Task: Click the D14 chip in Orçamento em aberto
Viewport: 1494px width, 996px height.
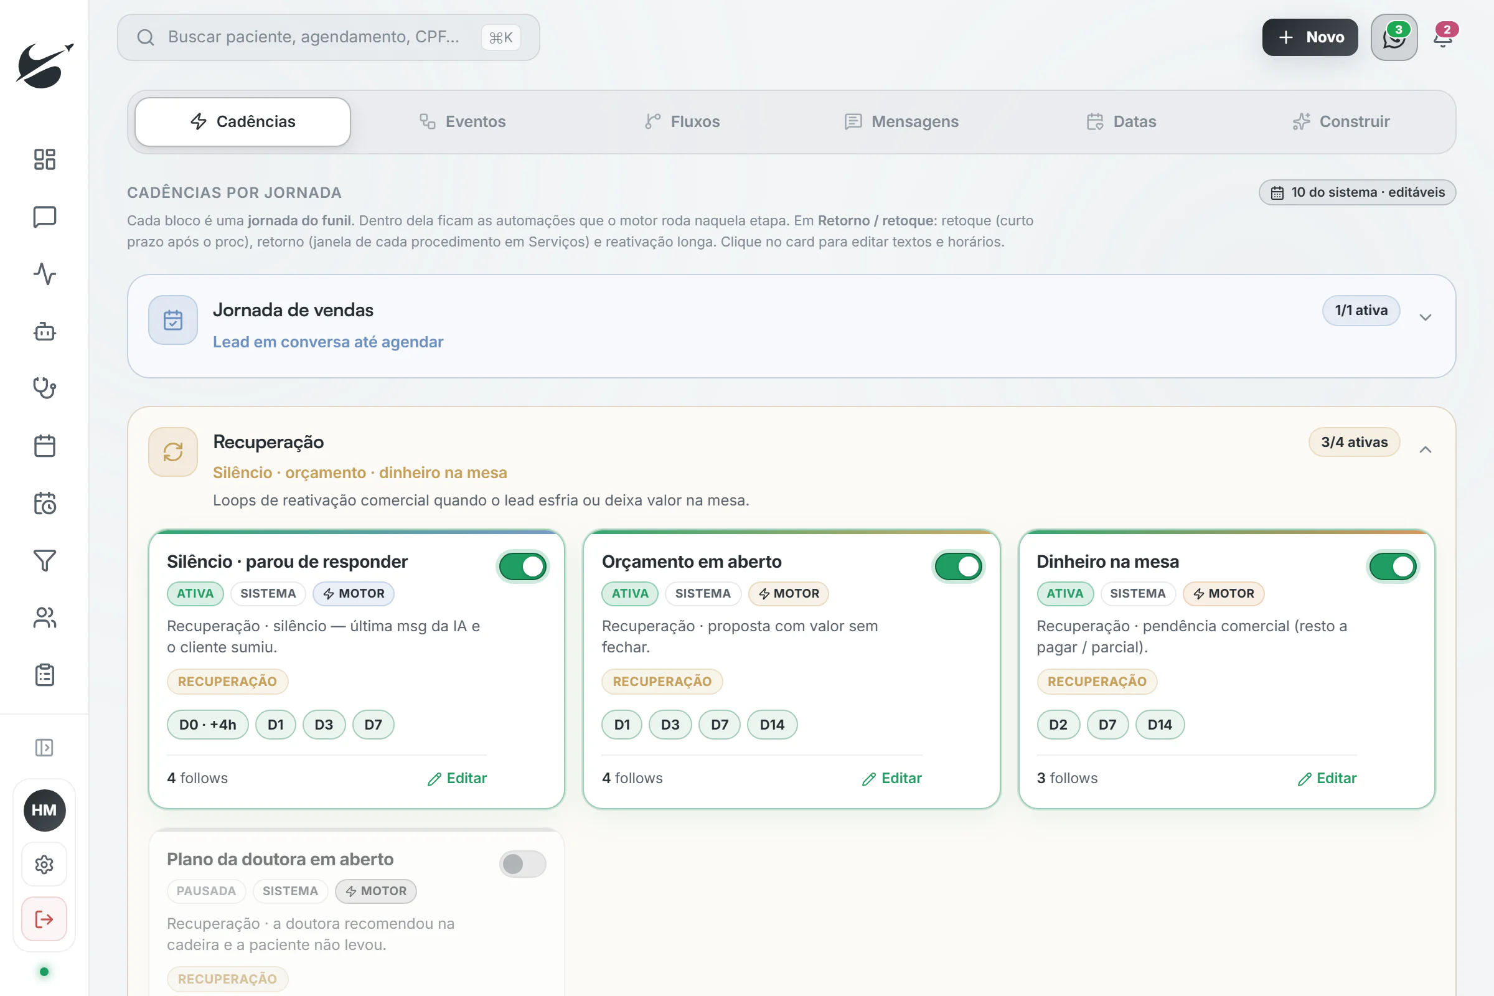Action: [x=772, y=725]
